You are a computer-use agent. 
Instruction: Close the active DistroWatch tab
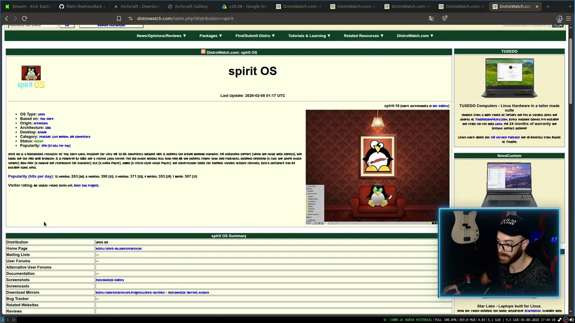coord(536,6)
